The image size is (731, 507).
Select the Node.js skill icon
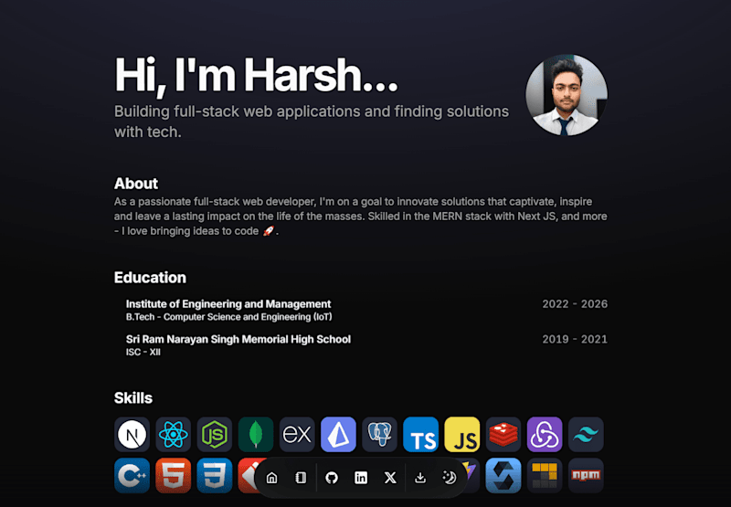pyautogui.click(x=215, y=434)
